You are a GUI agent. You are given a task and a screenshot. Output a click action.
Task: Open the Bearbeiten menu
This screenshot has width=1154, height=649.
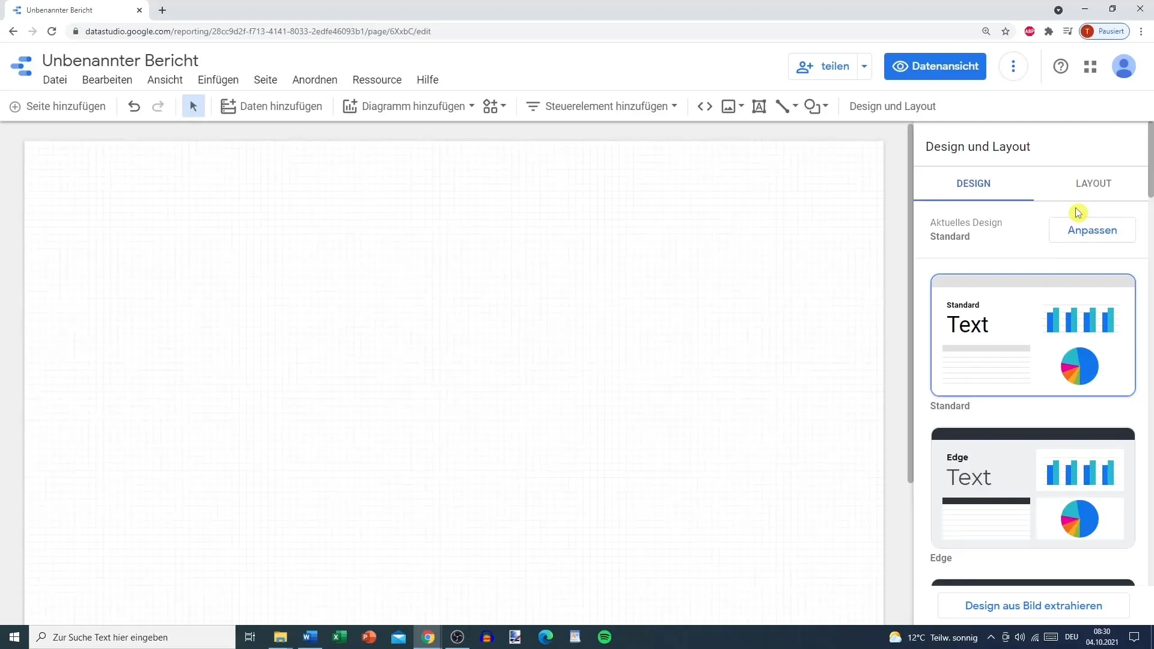tap(107, 80)
